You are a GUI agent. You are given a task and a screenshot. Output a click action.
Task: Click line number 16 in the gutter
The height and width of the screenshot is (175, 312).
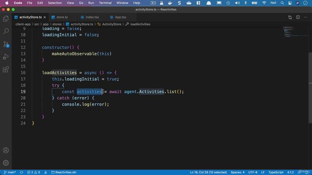(x=23, y=72)
